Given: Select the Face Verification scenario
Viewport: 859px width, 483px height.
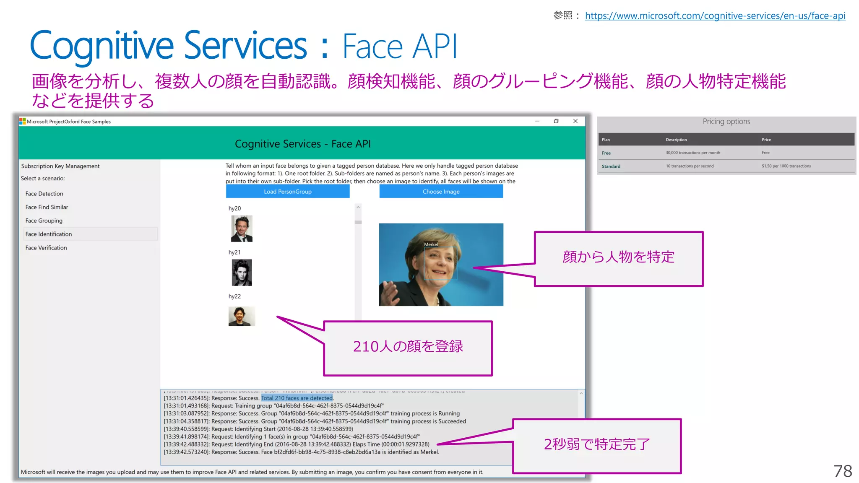Looking at the screenshot, I should click(x=46, y=248).
